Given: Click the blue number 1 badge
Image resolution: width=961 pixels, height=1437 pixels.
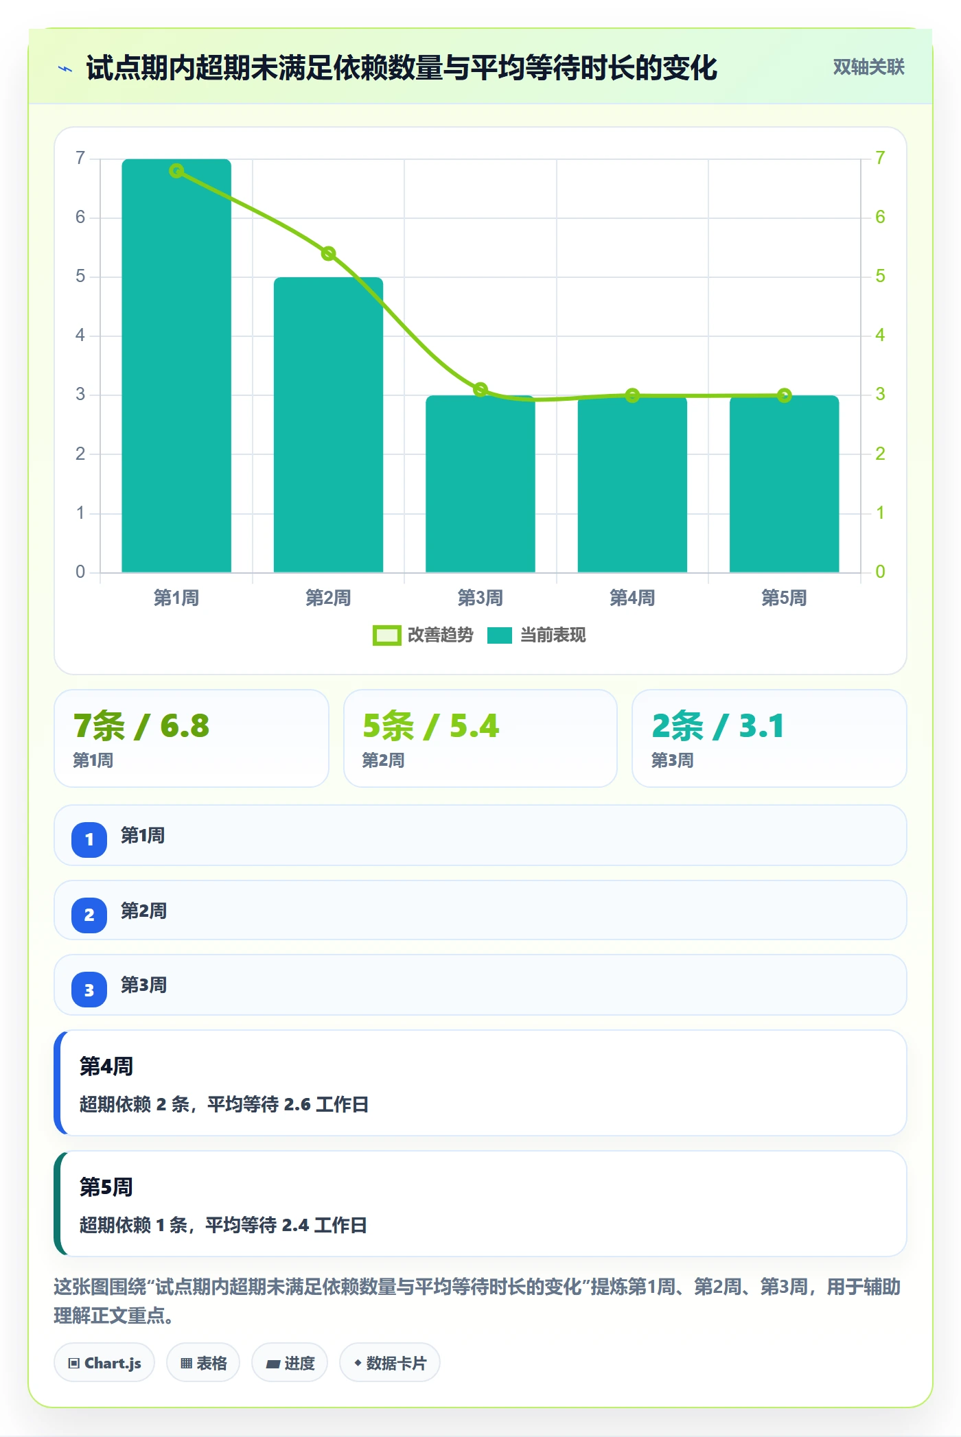Looking at the screenshot, I should coord(89,839).
